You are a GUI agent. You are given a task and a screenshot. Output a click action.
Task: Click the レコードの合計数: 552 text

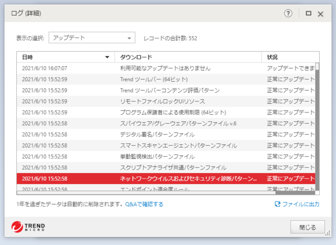tap(170, 38)
